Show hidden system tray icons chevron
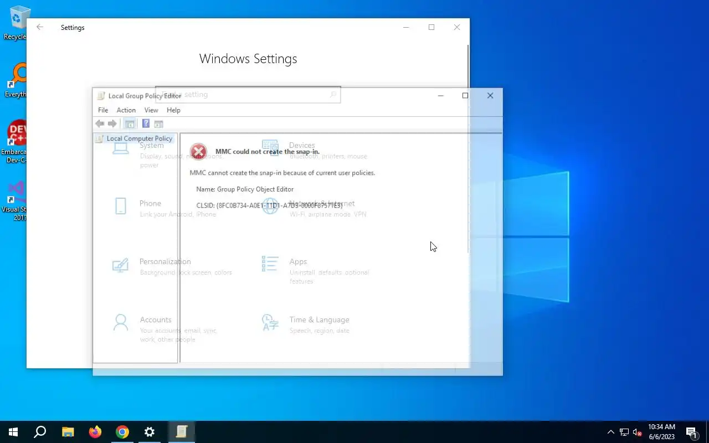The height and width of the screenshot is (443, 709). click(610, 432)
